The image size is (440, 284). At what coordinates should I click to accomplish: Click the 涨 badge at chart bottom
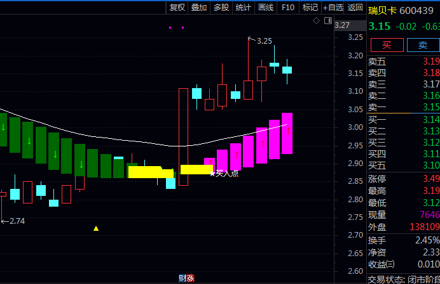tap(191, 278)
